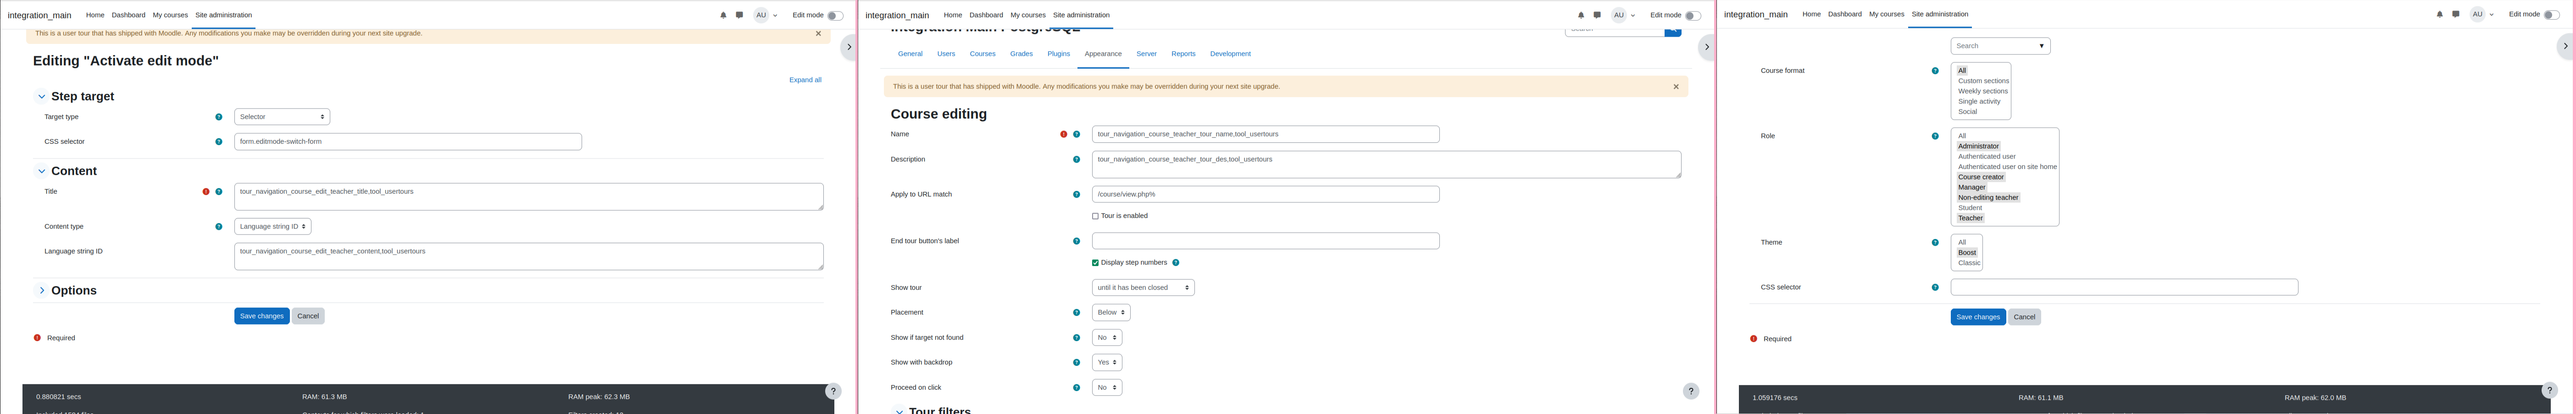Click help icon beside Role list

click(1935, 136)
